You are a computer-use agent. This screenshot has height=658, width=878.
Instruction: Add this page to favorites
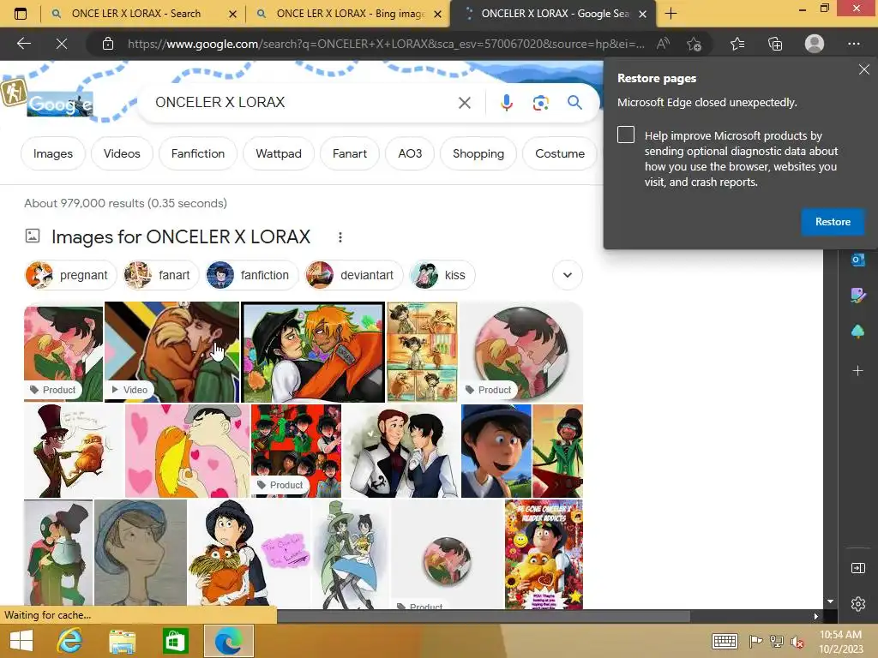pos(695,44)
